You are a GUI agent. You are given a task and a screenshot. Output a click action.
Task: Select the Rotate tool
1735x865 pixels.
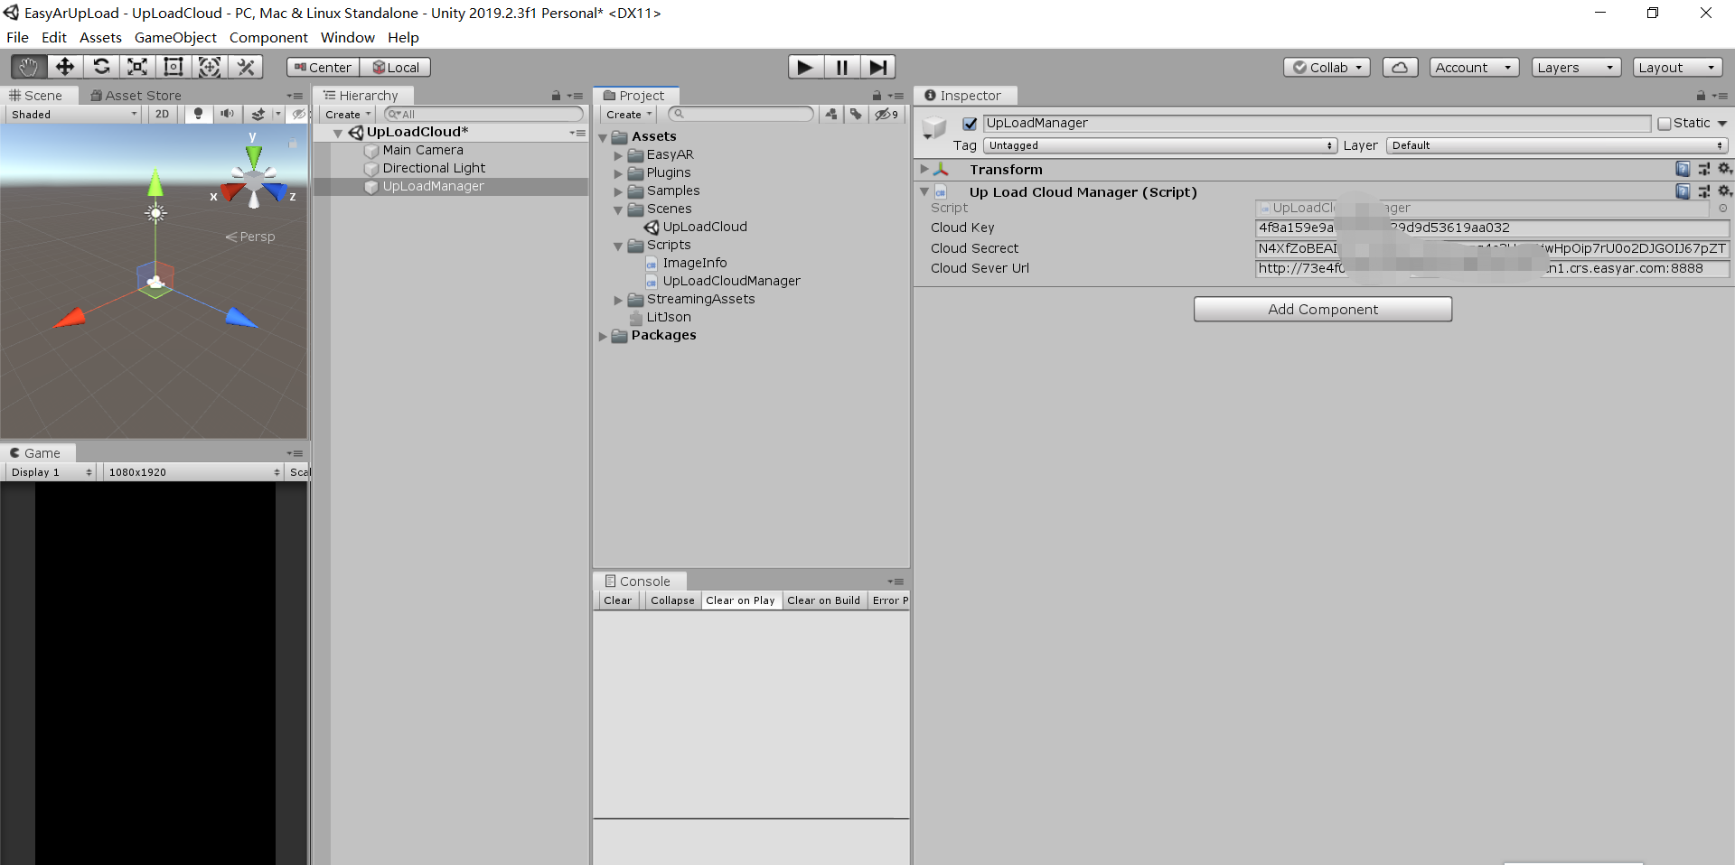pyautogui.click(x=101, y=67)
